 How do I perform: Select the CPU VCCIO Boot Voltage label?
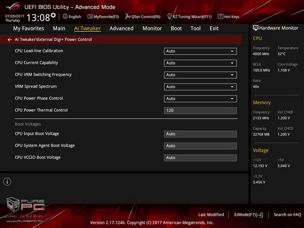(38, 157)
